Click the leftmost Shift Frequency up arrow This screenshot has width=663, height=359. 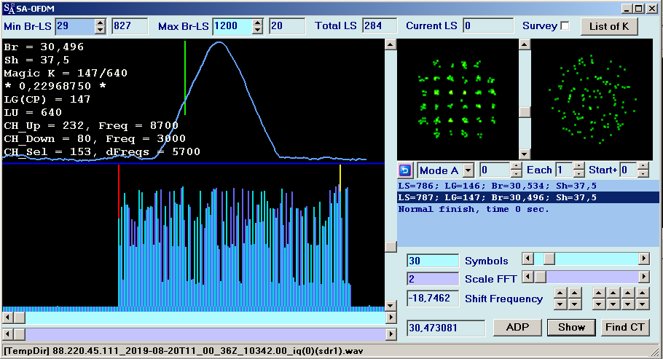[560, 293]
